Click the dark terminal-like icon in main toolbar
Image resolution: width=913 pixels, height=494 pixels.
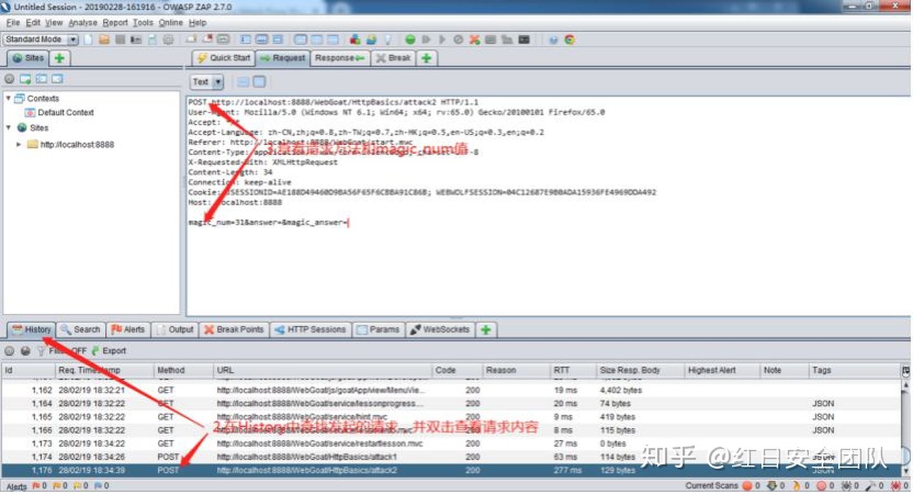(x=524, y=39)
